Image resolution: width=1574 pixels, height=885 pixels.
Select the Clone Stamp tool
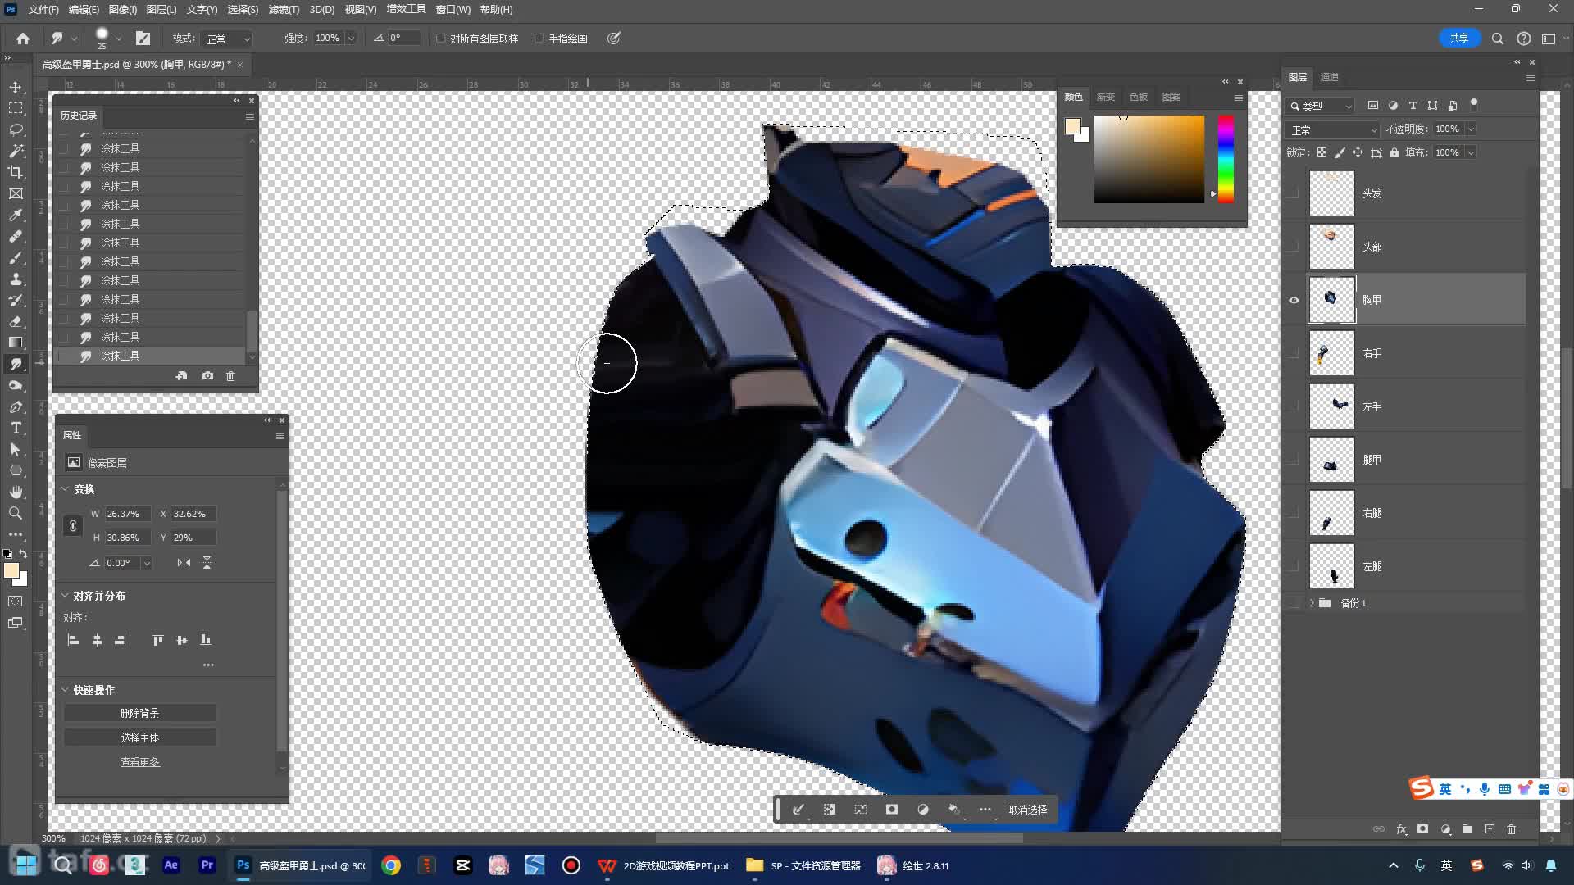click(x=16, y=279)
